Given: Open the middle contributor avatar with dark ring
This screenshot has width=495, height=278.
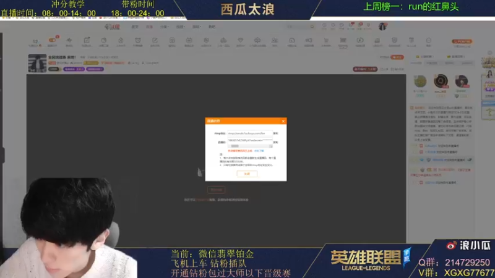Looking at the screenshot, I should point(441,82).
